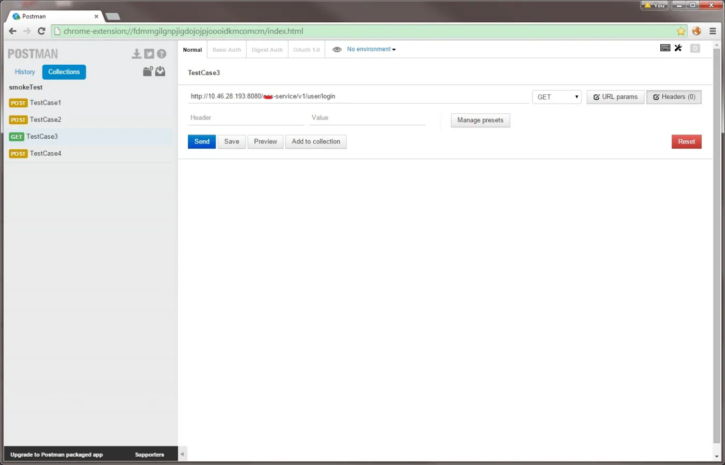Image resolution: width=725 pixels, height=465 pixels.
Task: Click the import collection tray icon
Action: pyautogui.click(x=161, y=71)
